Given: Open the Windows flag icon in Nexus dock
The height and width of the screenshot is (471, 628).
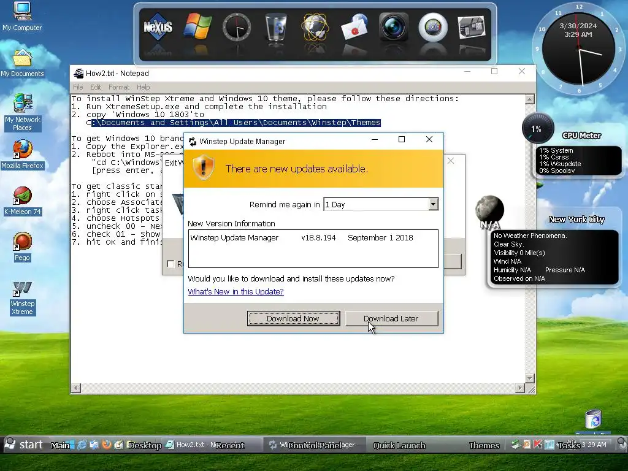Looking at the screenshot, I should (197, 26).
